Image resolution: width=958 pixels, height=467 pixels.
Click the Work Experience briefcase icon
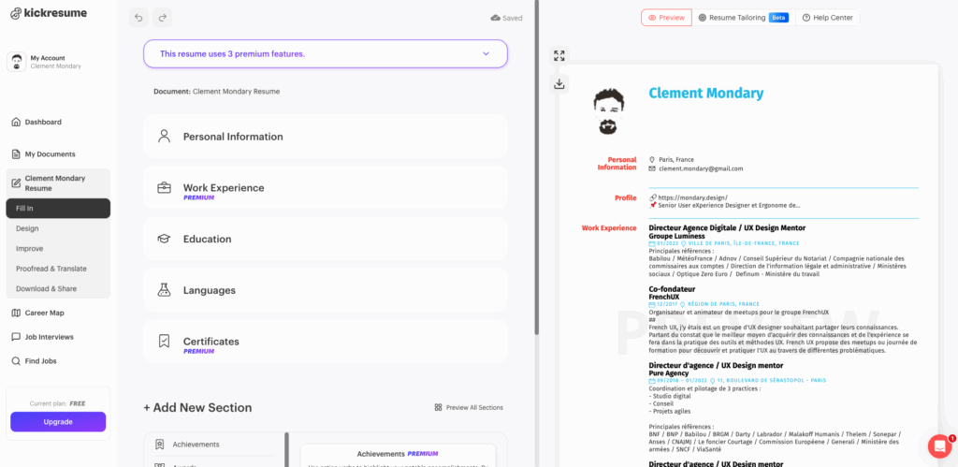tap(164, 188)
